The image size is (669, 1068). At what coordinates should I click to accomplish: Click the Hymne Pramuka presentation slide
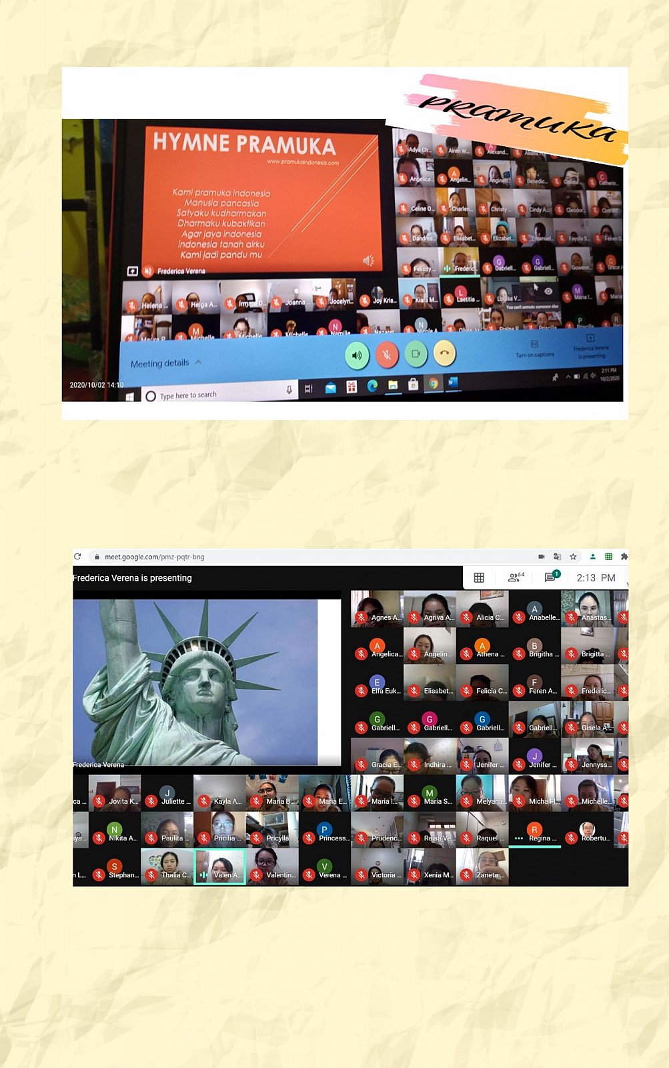[x=262, y=198]
